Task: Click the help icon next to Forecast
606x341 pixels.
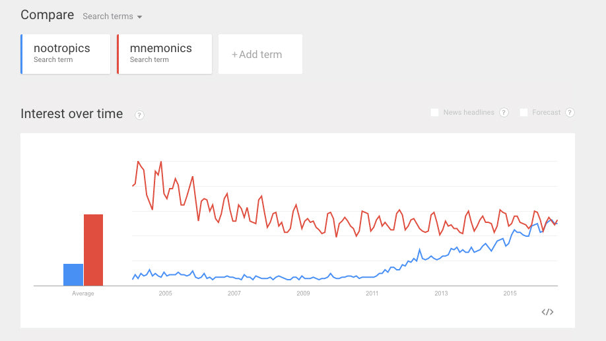Action: tap(570, 113)
